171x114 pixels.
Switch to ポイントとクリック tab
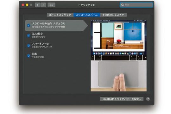(x=60, y=15)
